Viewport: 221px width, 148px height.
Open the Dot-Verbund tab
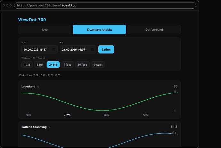[154, 29]
